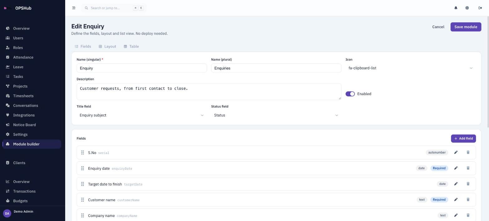
Task: Switch to the Layout tab
Action: [x=107, y=47]
